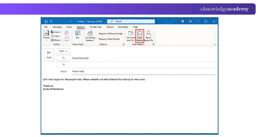Open the File menu tab
The height and width of the screenshot is (137, 259).
(46, 27)
